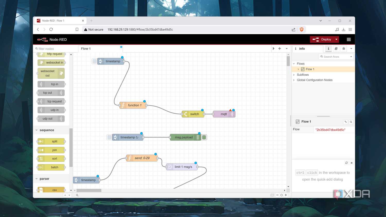Click the tcp out palette node

51,93
